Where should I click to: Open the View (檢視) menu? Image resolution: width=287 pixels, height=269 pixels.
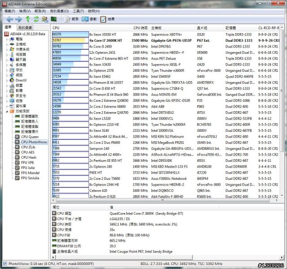[25, 11]
